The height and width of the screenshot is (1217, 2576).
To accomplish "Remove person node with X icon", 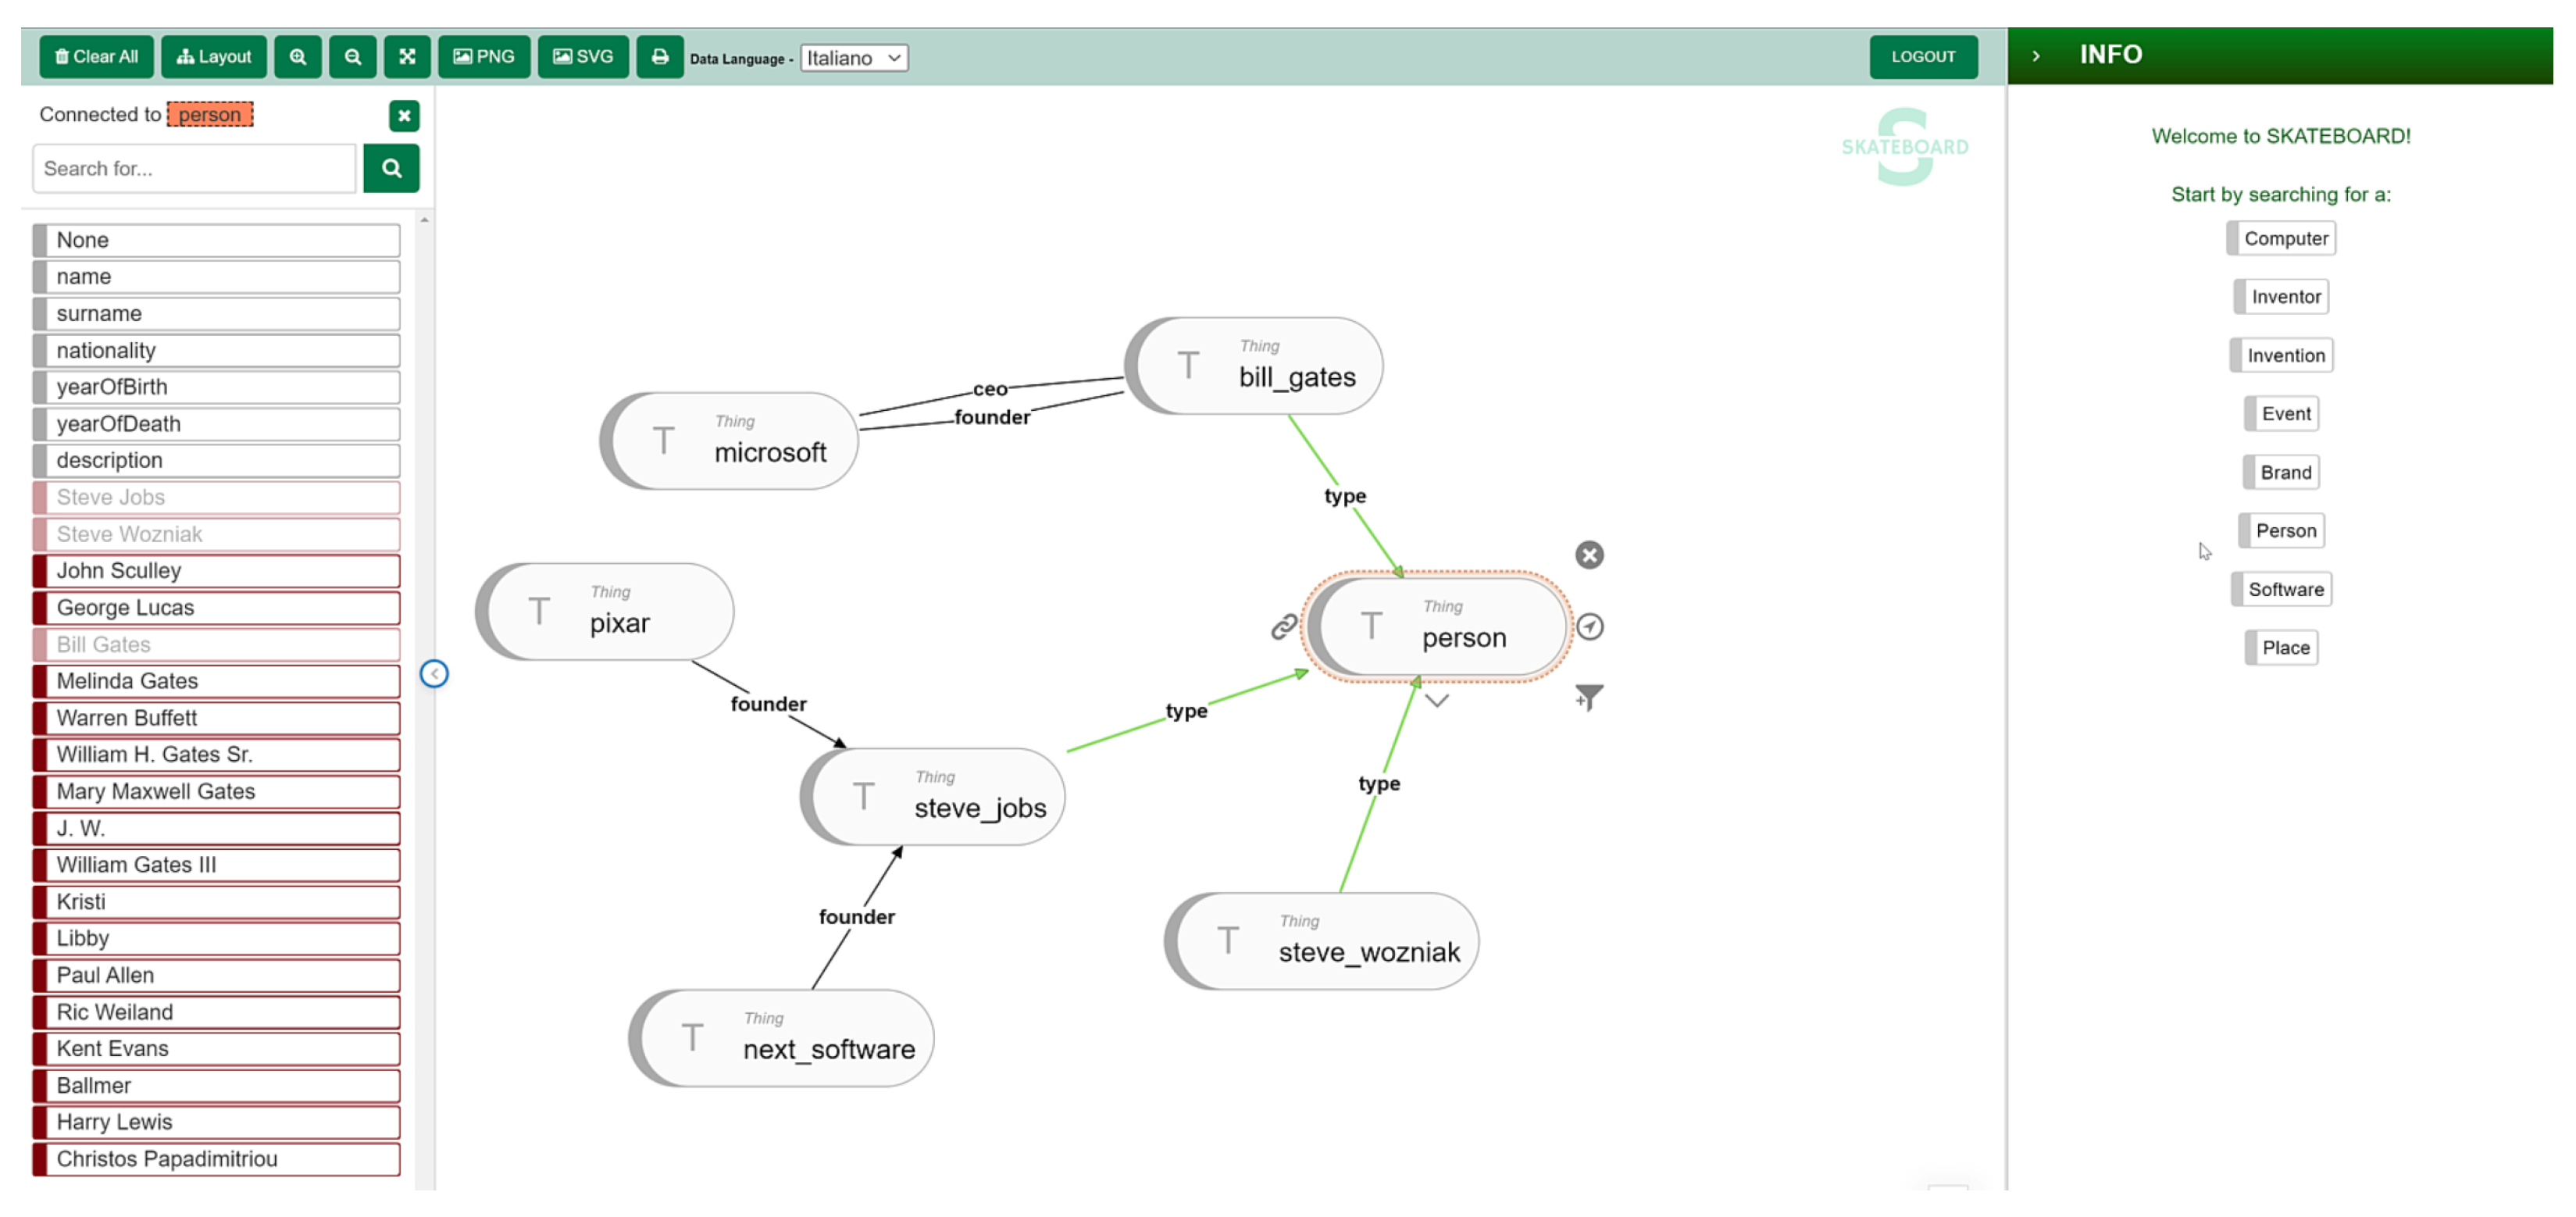I will (x=1589, y=555).
